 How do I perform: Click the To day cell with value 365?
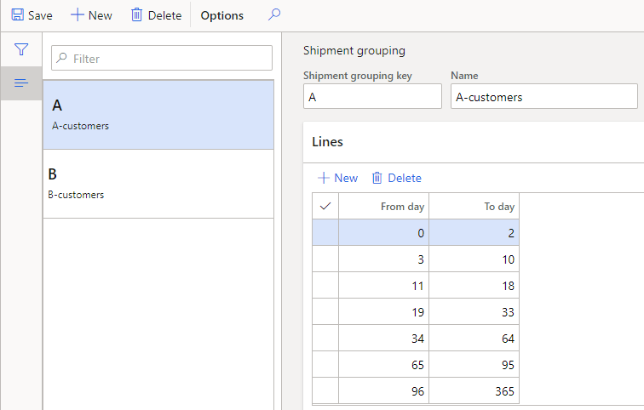point(474,390)
